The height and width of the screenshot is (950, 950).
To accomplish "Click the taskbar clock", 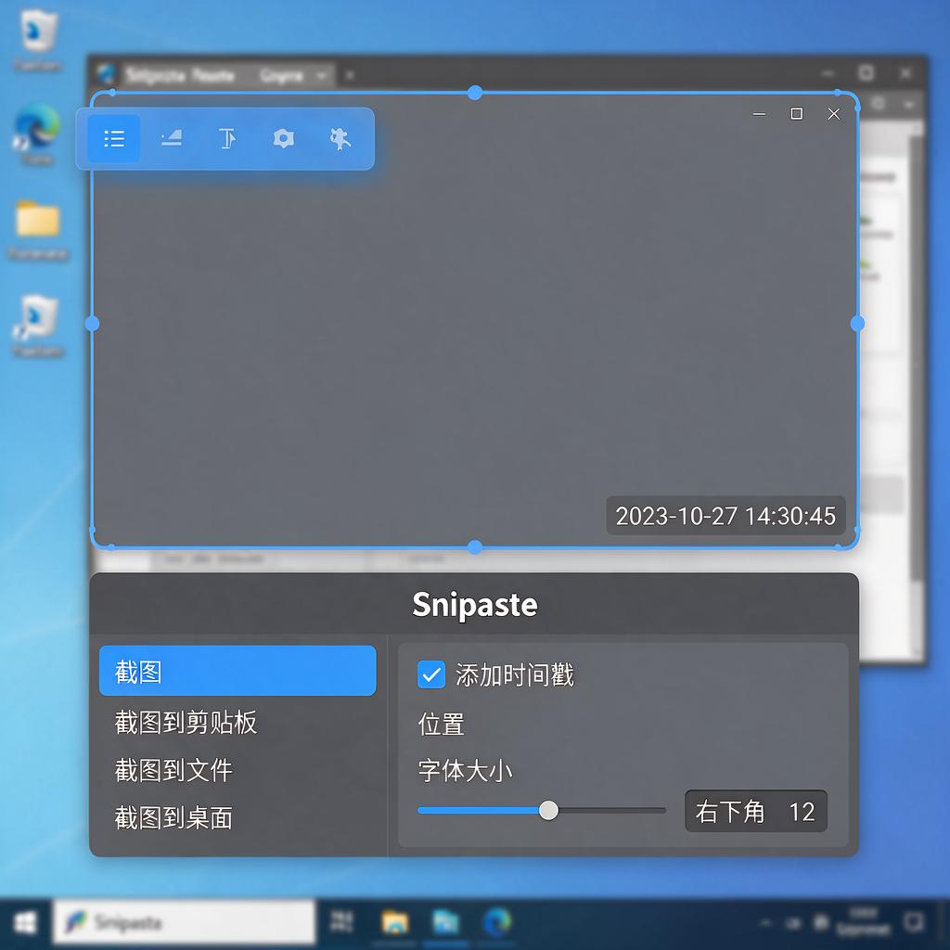I will tap(864, 921).
